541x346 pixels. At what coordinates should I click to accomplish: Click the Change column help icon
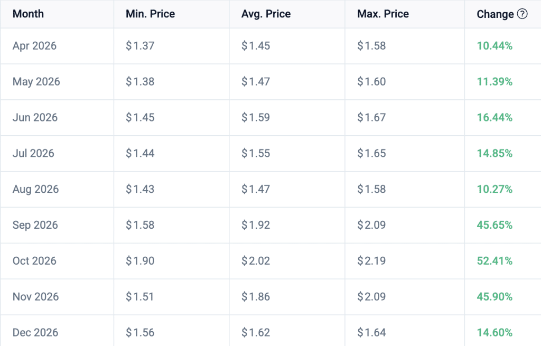tap(523, 14)
